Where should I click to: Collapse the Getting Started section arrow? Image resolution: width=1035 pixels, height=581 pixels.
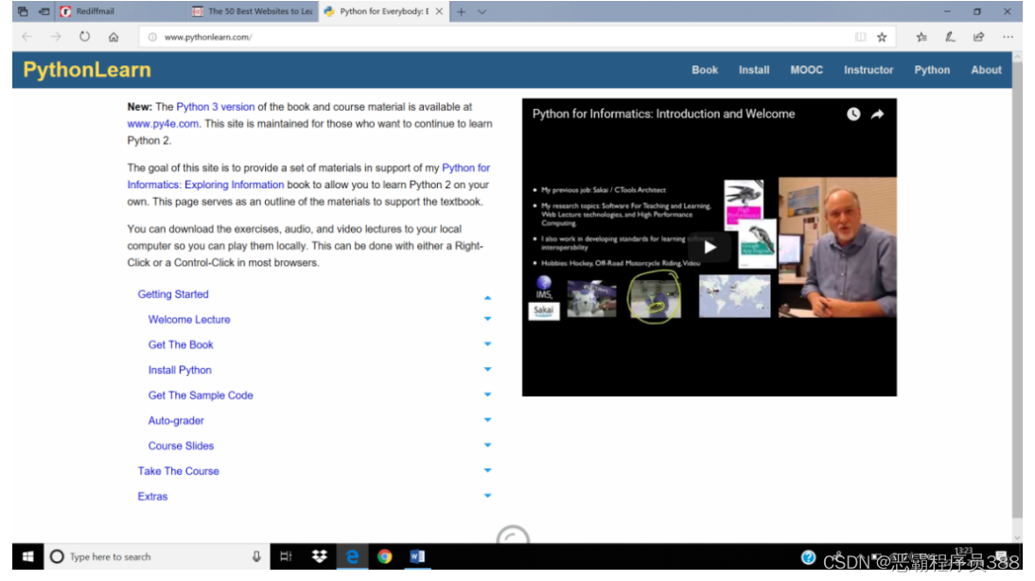click(x=487, y=298)
